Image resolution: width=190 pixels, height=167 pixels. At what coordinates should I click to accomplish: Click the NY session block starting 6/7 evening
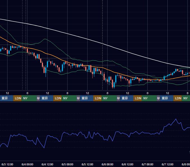[186, 98]
